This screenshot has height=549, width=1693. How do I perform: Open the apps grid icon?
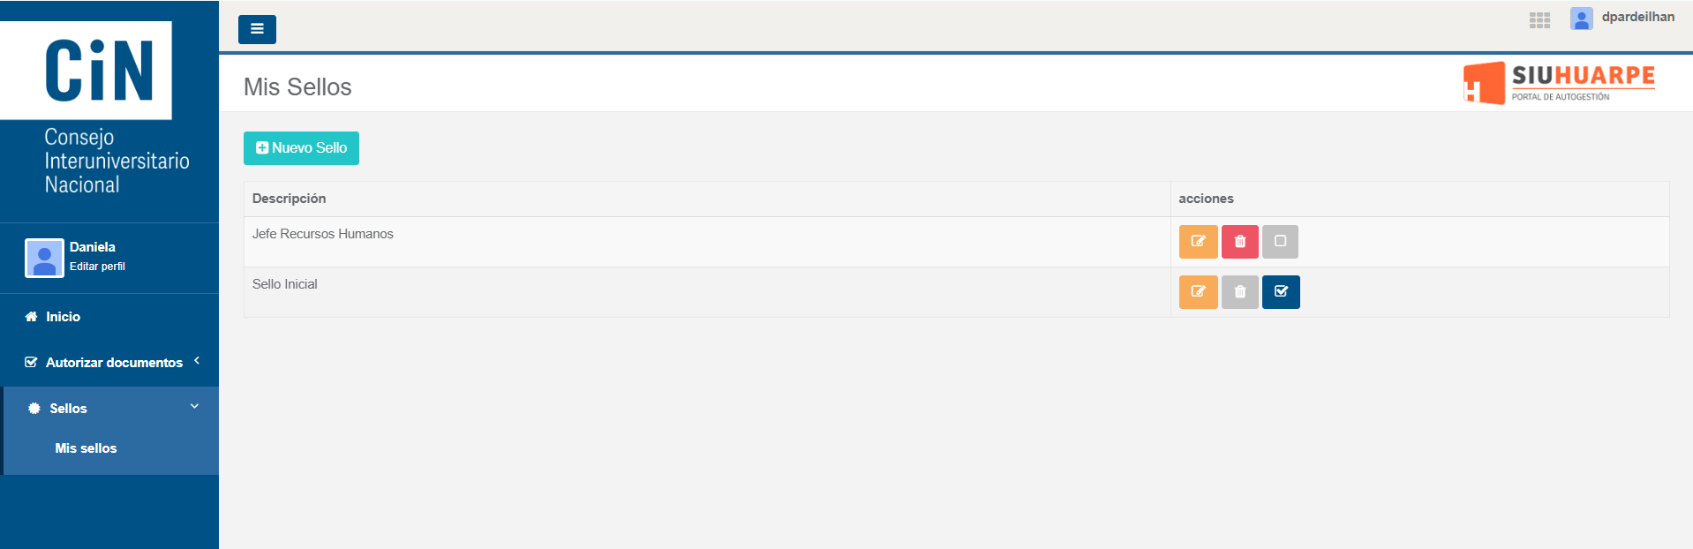pos(1539,20)
